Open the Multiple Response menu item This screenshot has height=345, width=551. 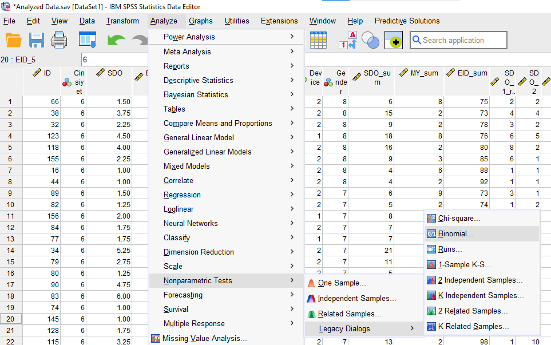(226, 324)
